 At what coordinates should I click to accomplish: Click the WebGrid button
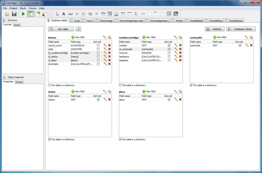tap(215, 29)
